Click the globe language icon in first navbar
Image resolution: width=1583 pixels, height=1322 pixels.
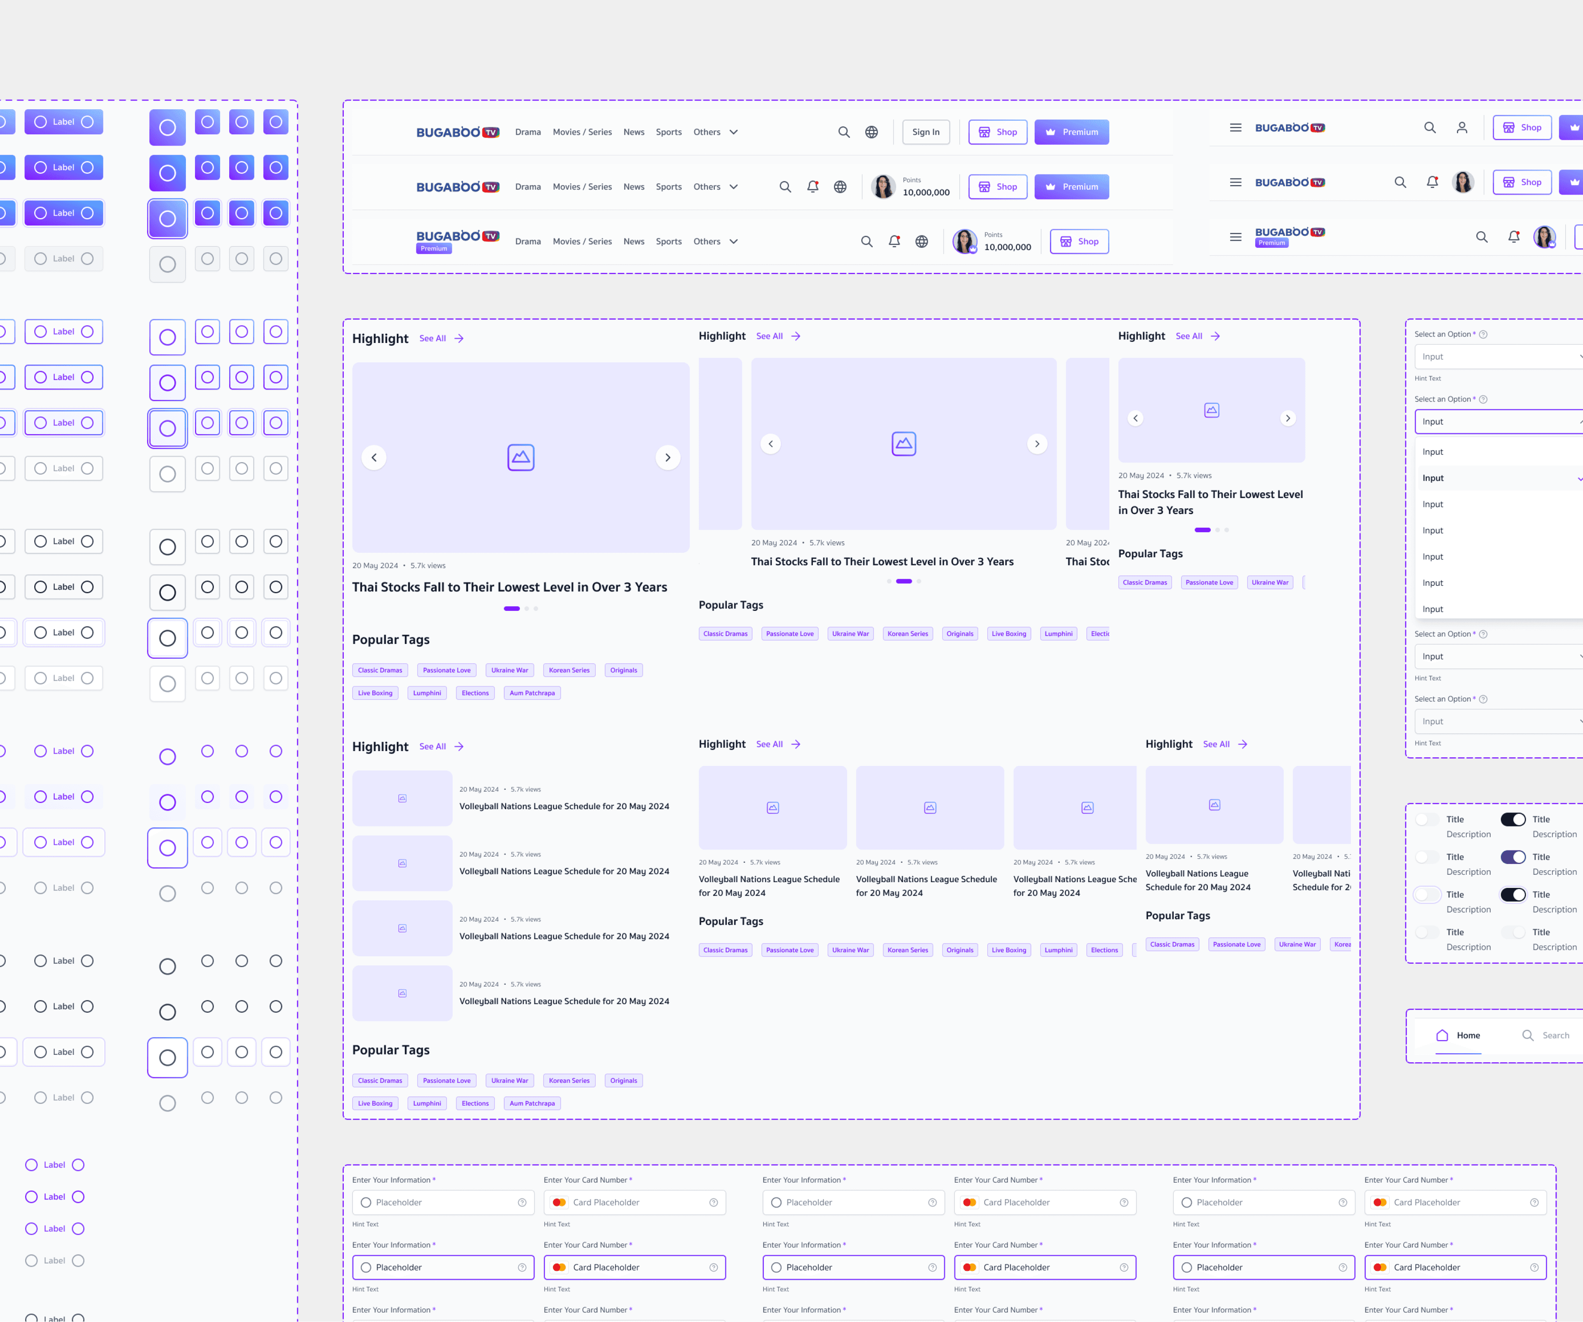click(x=871, y=132)
